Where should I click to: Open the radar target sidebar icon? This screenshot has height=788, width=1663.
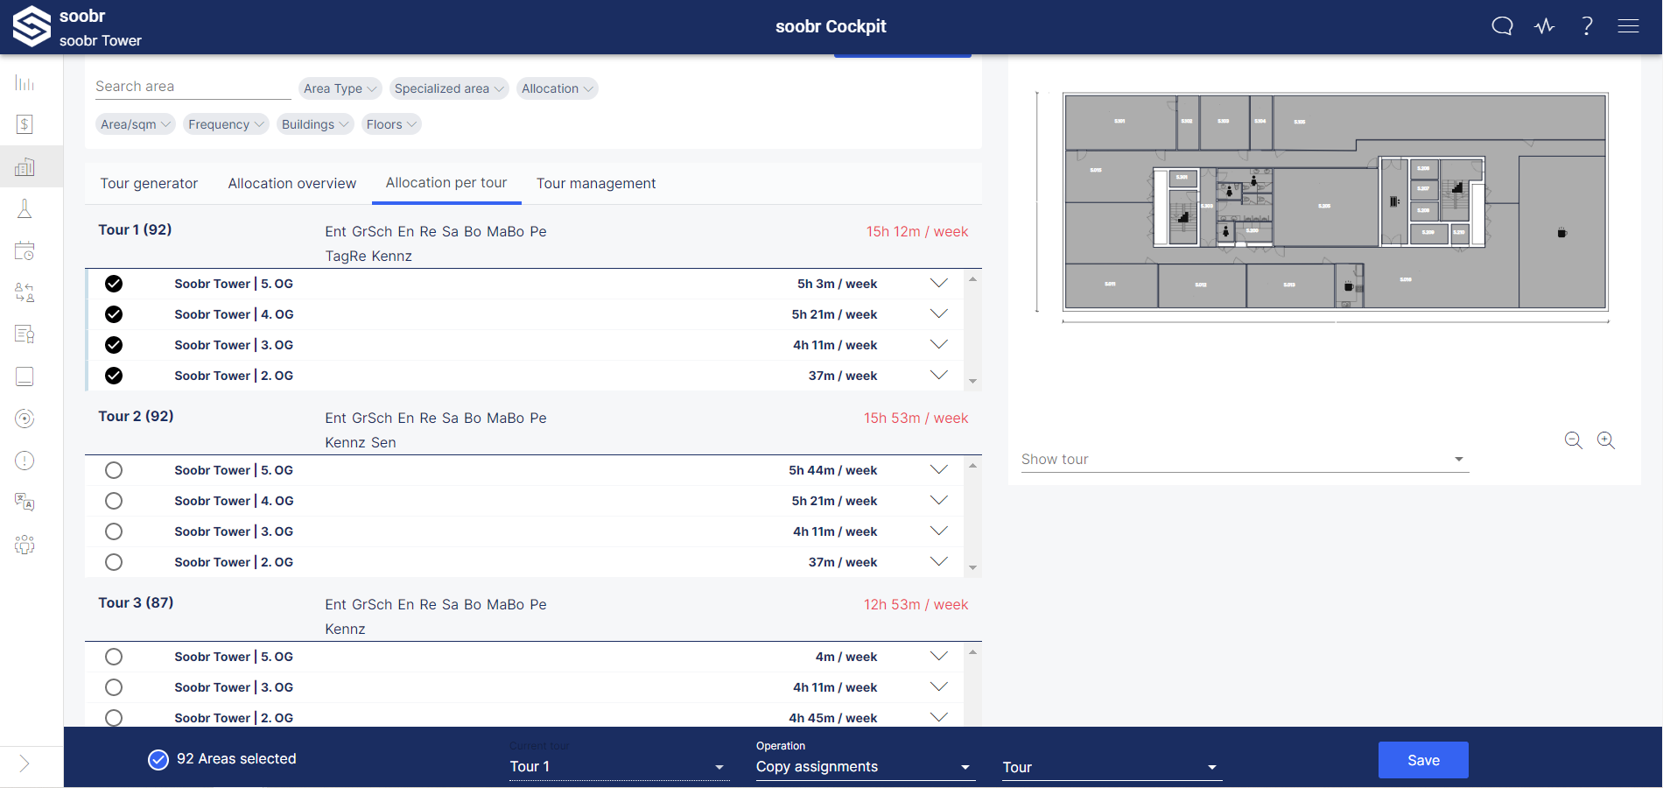coord(25,419)
